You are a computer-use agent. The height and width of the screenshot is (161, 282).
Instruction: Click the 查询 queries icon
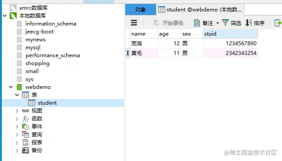coord(25,135)
